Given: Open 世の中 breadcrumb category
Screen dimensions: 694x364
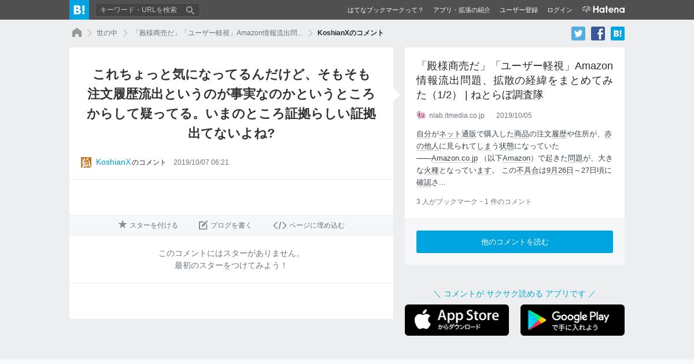Looking at the screenshot, I should point(107,33).
